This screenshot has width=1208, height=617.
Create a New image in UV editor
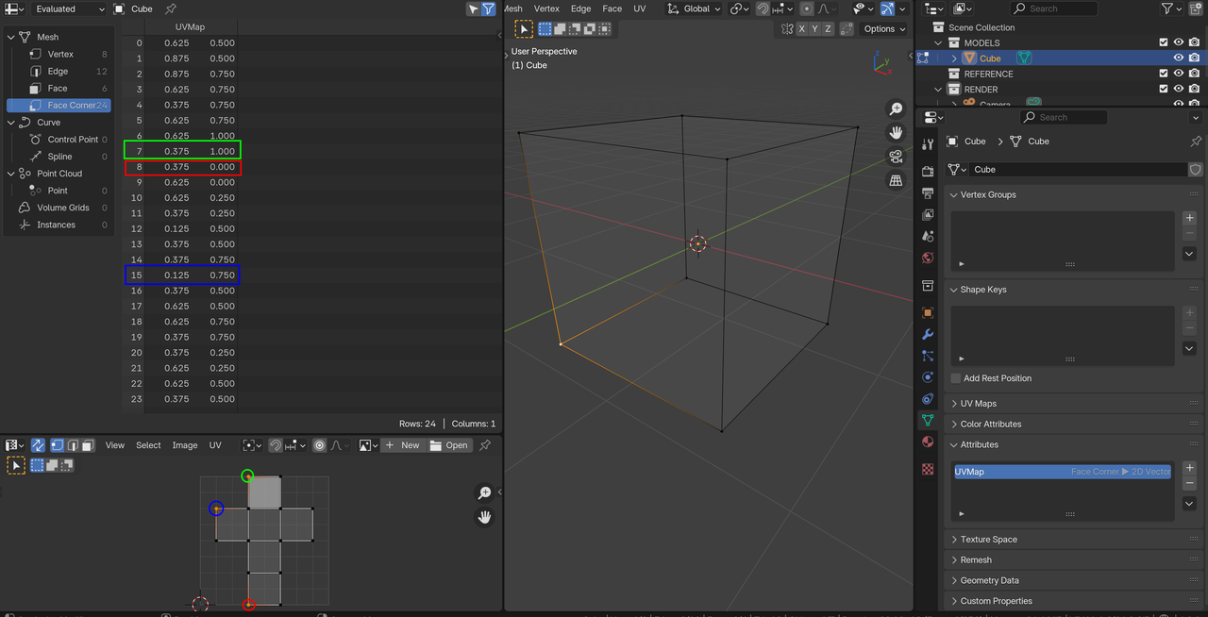pyautogui.click(x=403, y=445)
